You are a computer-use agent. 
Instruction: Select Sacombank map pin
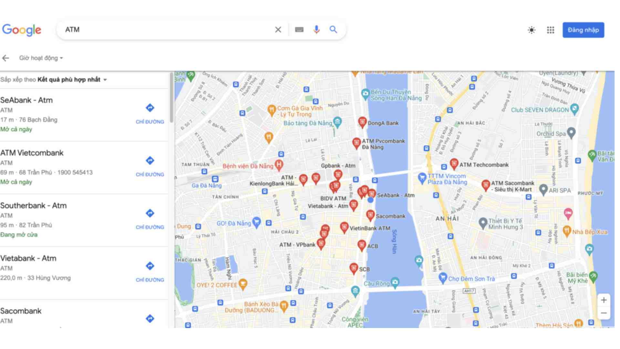tap(370, 215)
